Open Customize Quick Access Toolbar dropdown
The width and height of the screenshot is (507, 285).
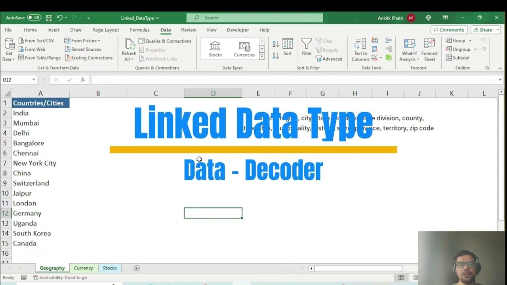(x=89, y=18)
